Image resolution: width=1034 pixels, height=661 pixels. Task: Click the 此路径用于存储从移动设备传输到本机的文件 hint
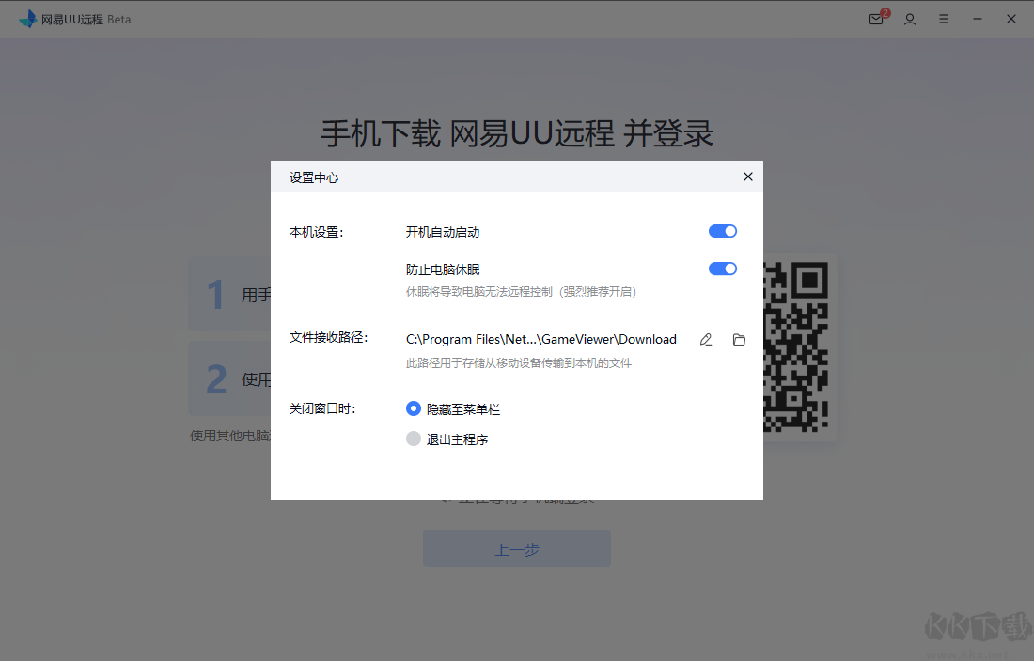[519, 362]
